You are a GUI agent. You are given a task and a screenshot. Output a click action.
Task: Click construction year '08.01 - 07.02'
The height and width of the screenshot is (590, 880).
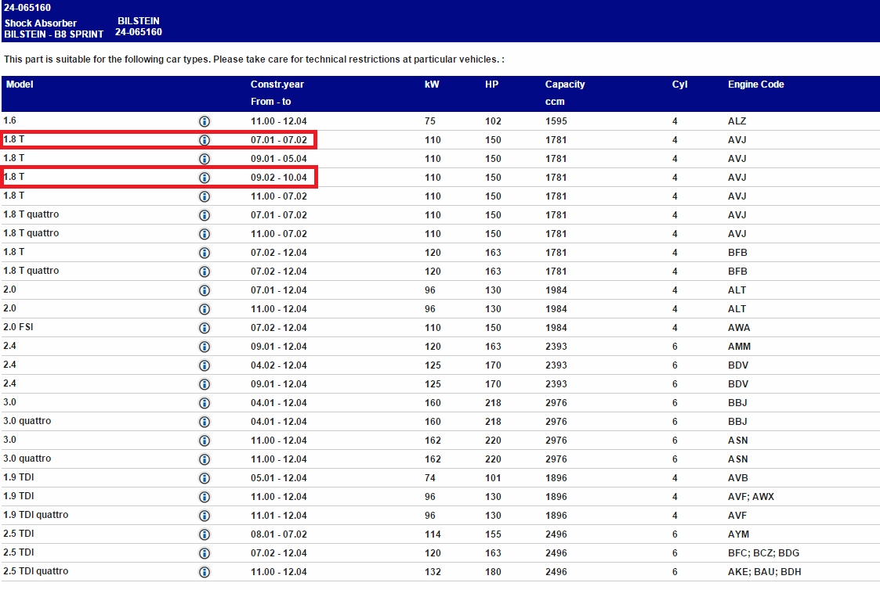279,534
